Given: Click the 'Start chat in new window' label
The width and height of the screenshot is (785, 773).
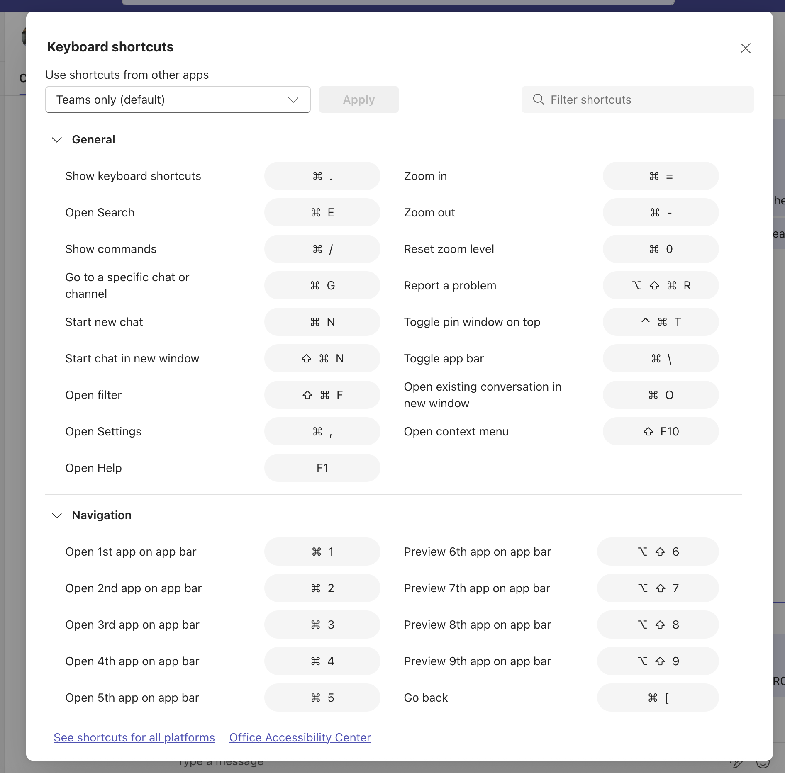Looking at the screenshot, I should pyautogui.click(x=132, y=358).
